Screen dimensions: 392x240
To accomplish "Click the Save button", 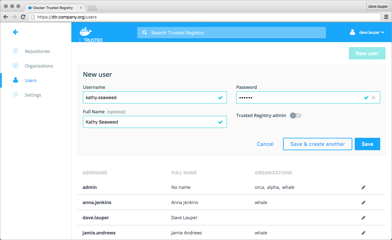I will pyautogui.click(x=367, y=144).
